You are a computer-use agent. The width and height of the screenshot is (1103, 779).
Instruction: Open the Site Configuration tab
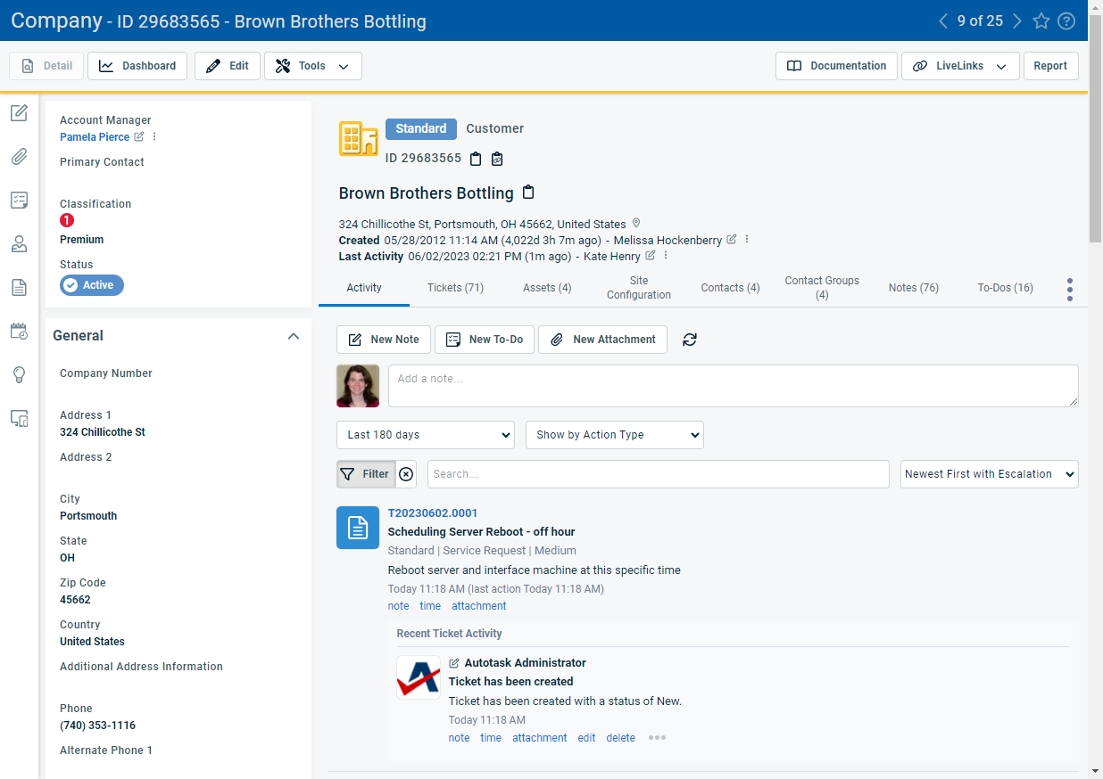(639, 288)
